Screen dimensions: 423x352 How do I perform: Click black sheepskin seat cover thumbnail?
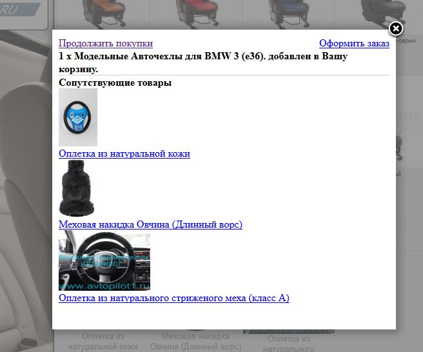[77, 188]
